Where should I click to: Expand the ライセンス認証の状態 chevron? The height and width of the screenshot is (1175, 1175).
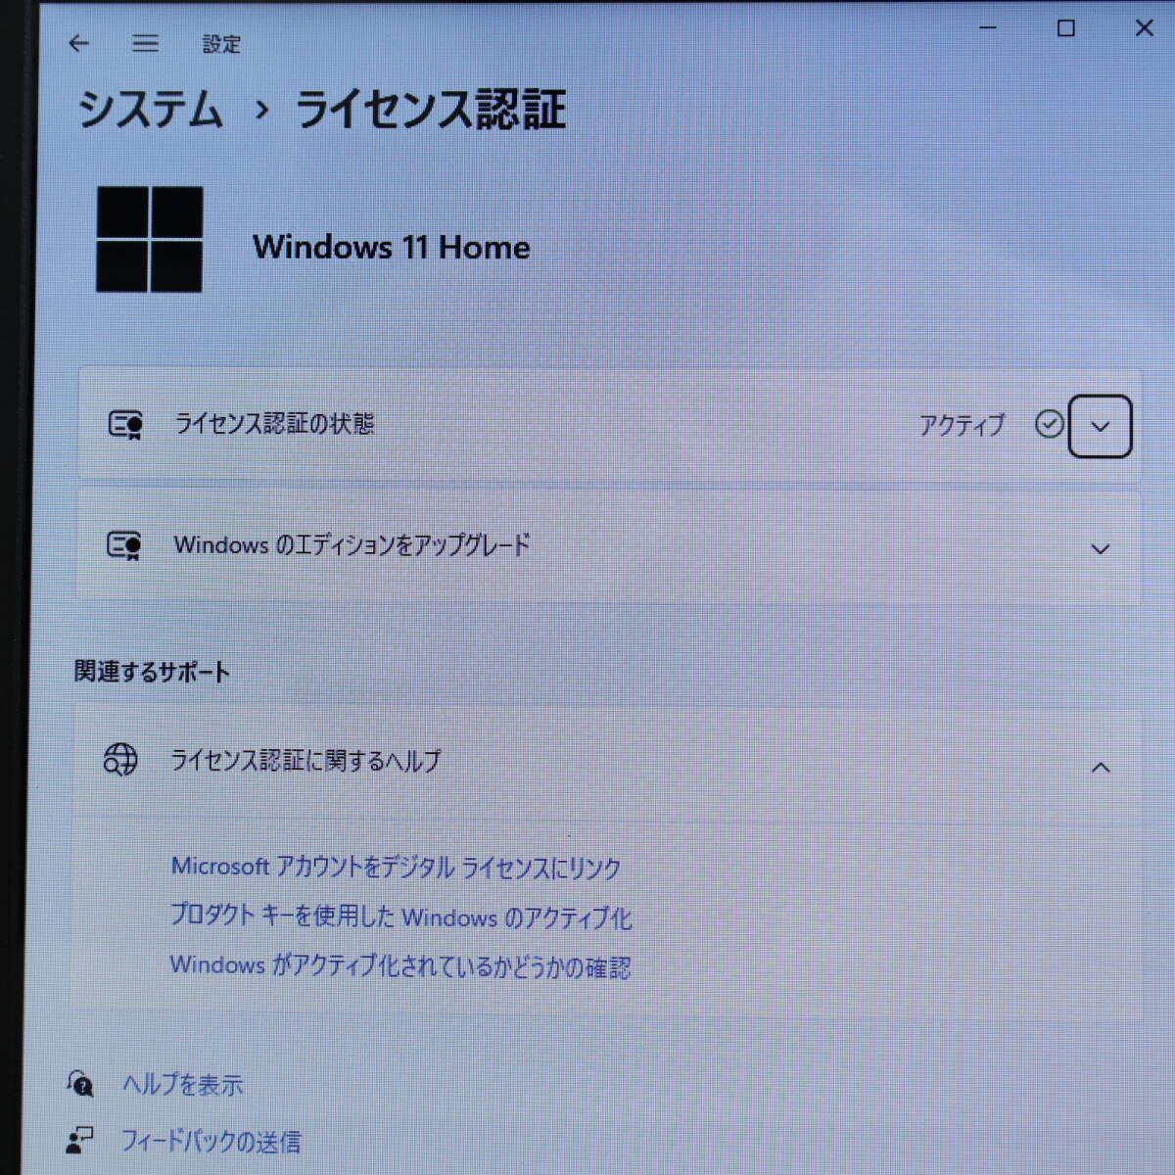tap(1101, 426)
